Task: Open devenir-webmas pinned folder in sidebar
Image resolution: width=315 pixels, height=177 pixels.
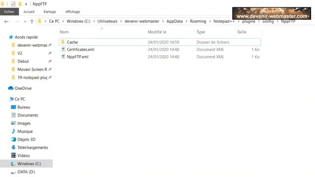Action: pos(32,45)
